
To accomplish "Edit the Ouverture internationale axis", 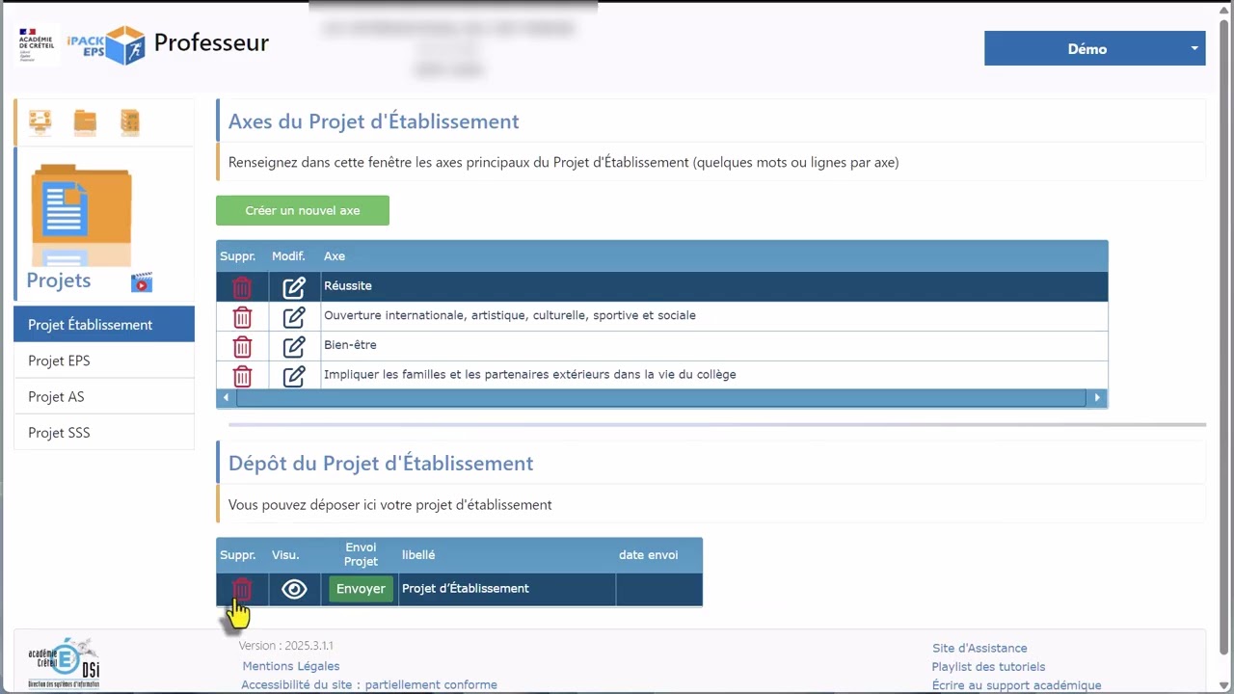I will click(294, 316).
